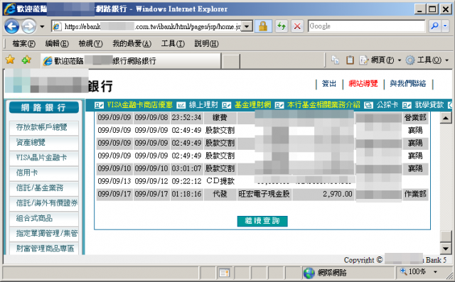Image resolution: width=455 pixels, height=282 pixels.
Task: Refresh the page with the green arrows icon
Action: (x=282, y=26)
